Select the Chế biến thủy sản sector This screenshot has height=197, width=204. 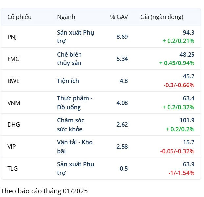69,59
